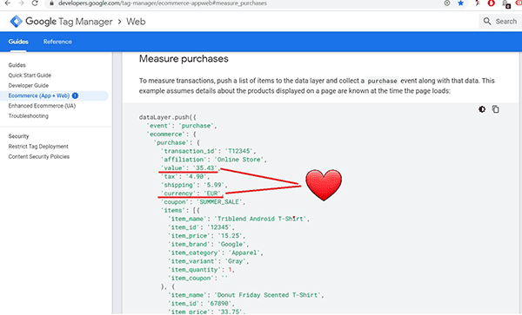The height and width of the screenshot is (315, 522).
Task: Copy the code sample with clipboard icon
Action: [x=495, y=109]
